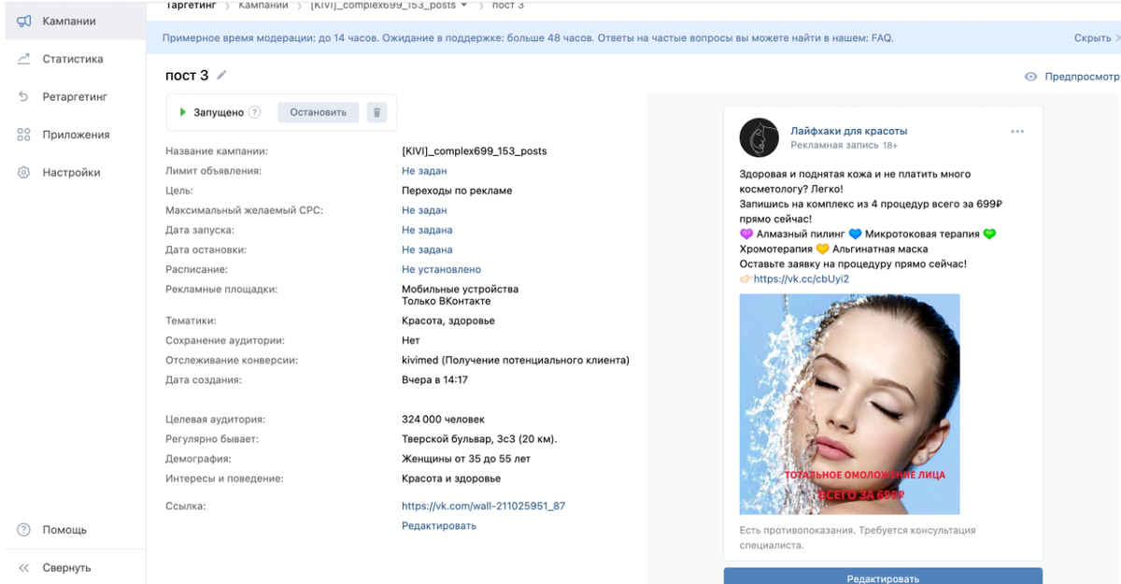1121x584 pixels.
Task: Click the Помощь question mark icon
Action: coord(24,530)
